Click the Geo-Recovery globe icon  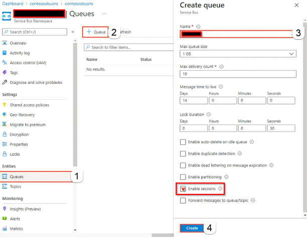point(5,115)
